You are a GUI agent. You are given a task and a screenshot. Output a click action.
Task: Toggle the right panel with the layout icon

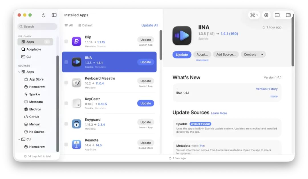288,15
